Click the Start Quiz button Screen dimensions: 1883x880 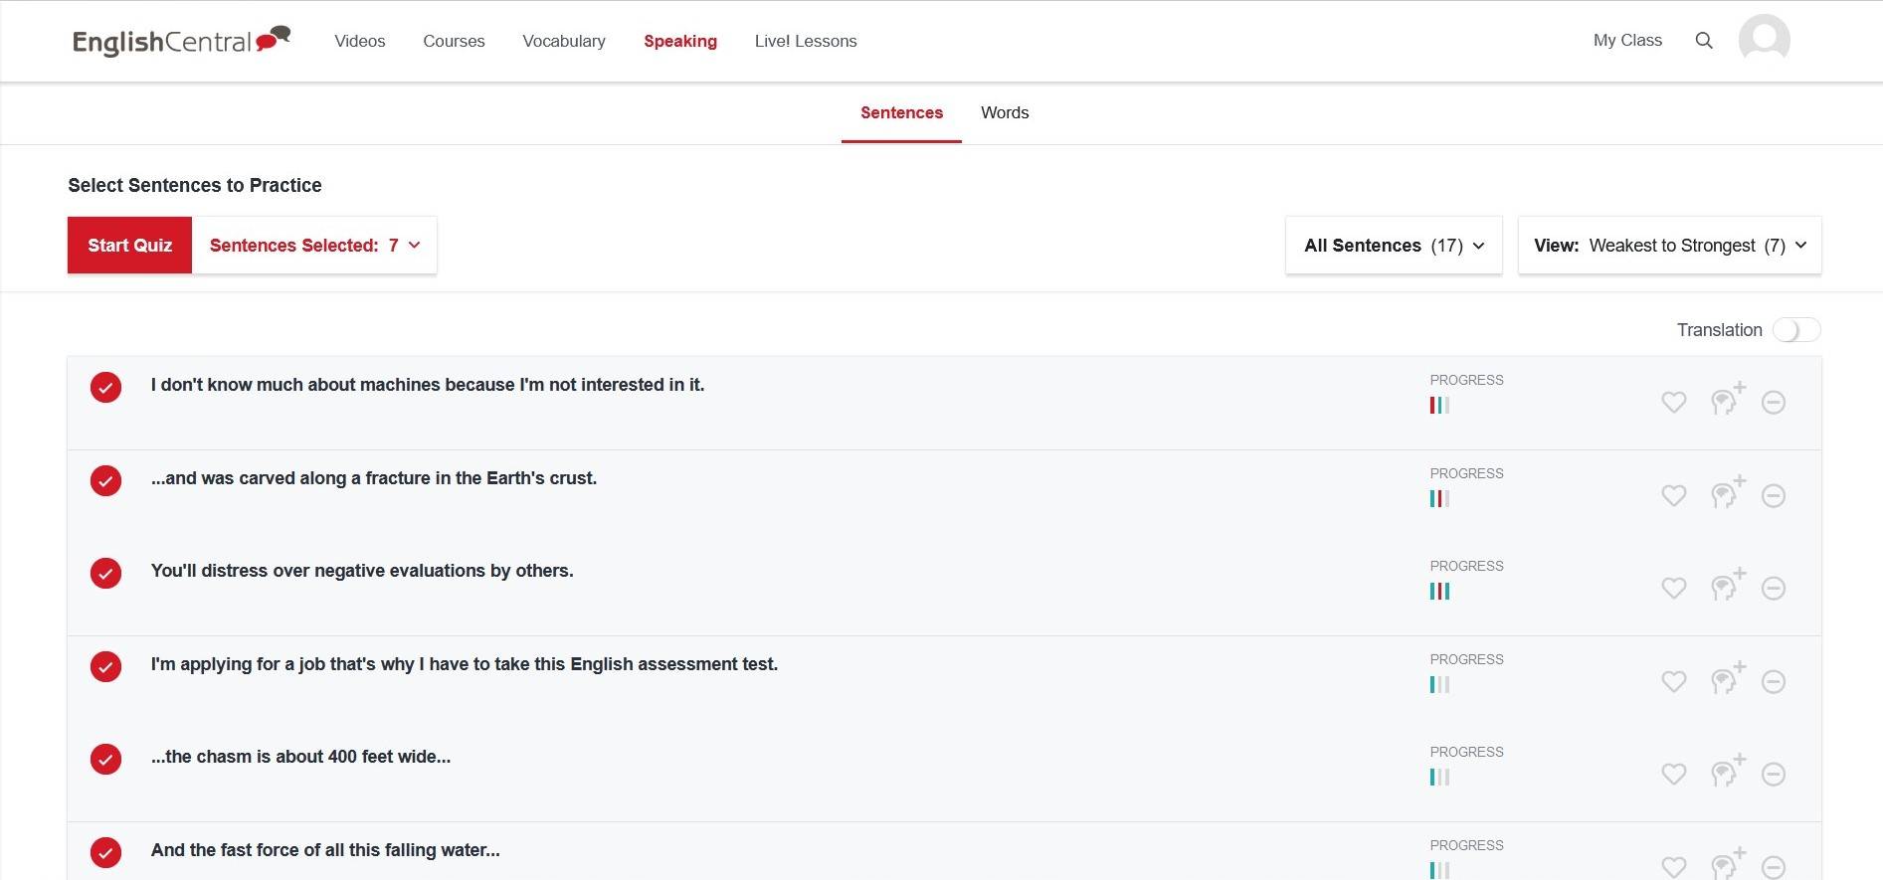click(x=129, y=246)
